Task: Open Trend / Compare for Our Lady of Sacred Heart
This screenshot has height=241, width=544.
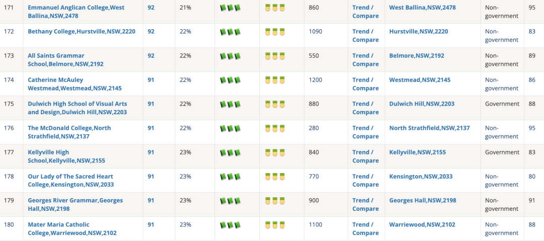Action: coord(365,180)
